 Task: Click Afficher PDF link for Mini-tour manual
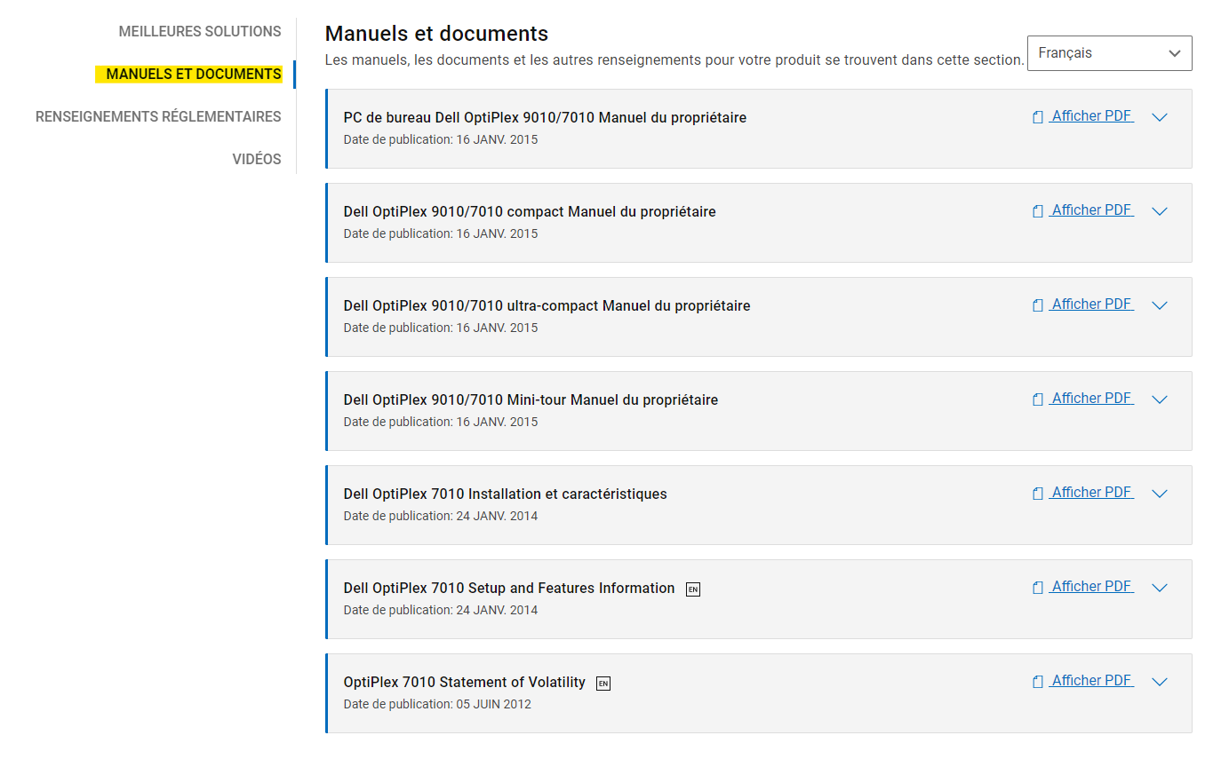click(x=1092, y=399)
